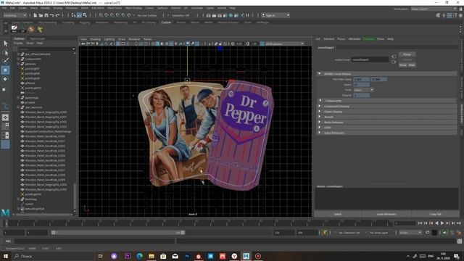This screenshot has width=464, height=261.
Task: Expand the Component Display section
Action: [386, 107]
